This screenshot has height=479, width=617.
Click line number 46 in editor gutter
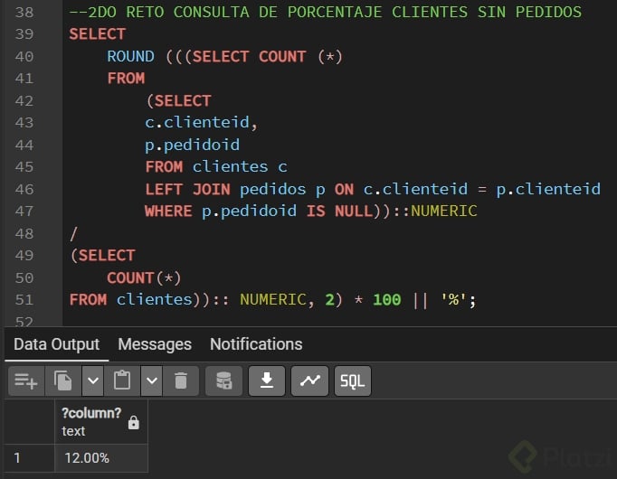[x=24, y=190]
